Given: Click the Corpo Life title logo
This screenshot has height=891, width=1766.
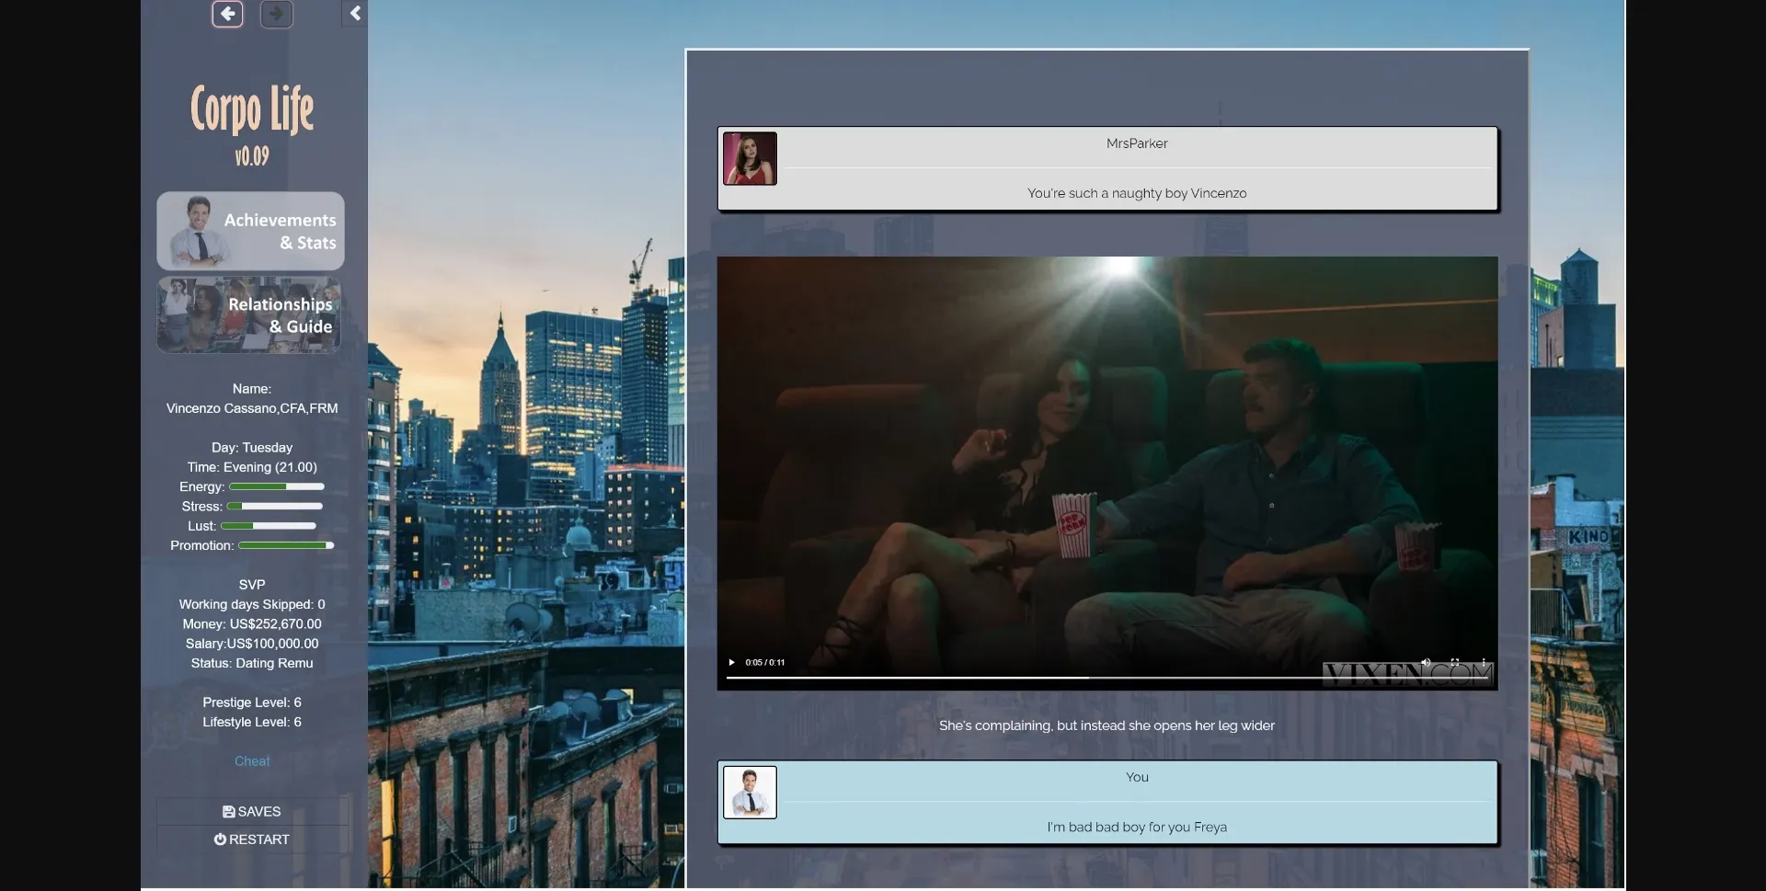Looking at the screenshot, I should point(252,109).
